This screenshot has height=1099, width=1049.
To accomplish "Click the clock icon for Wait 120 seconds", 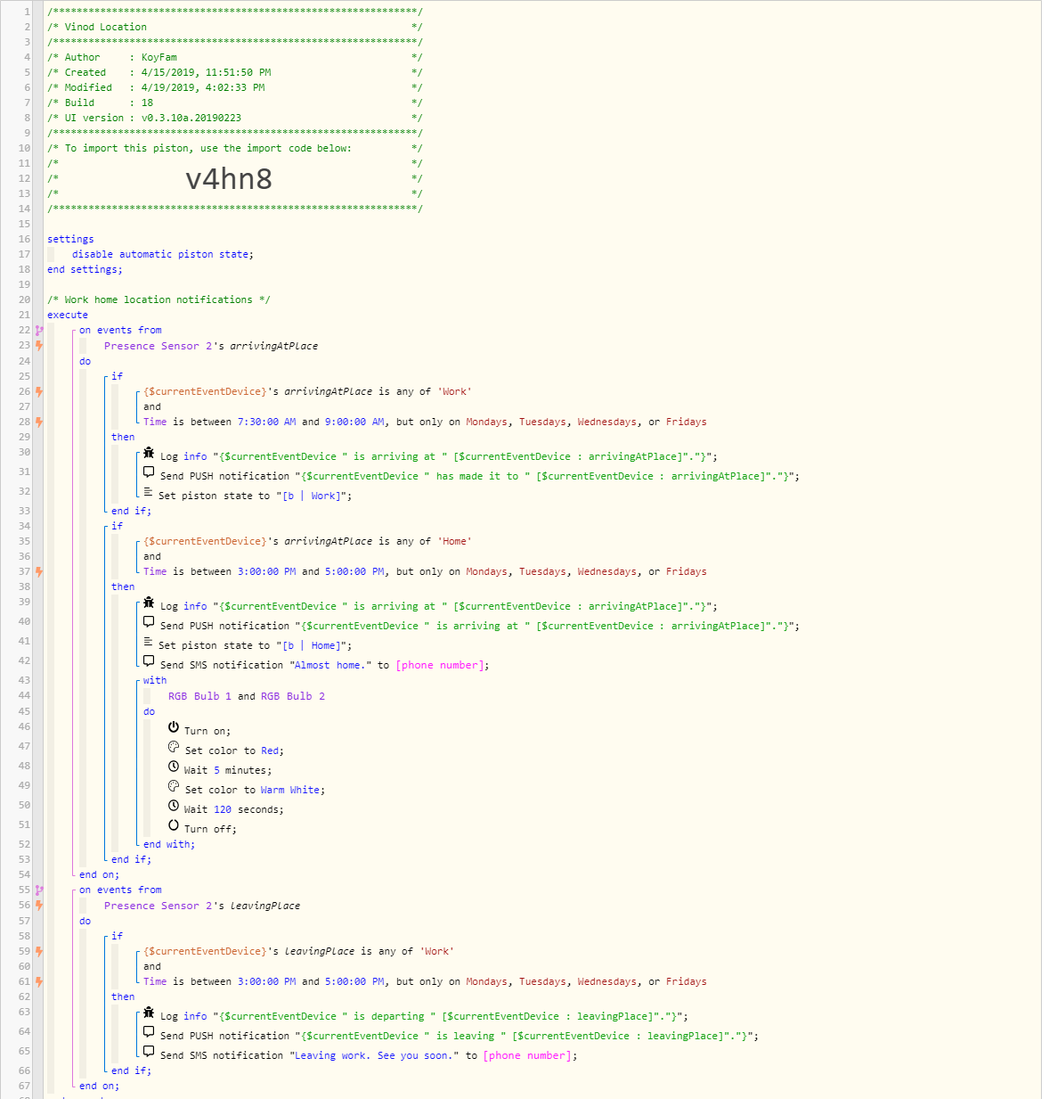I will click(174, 806).
